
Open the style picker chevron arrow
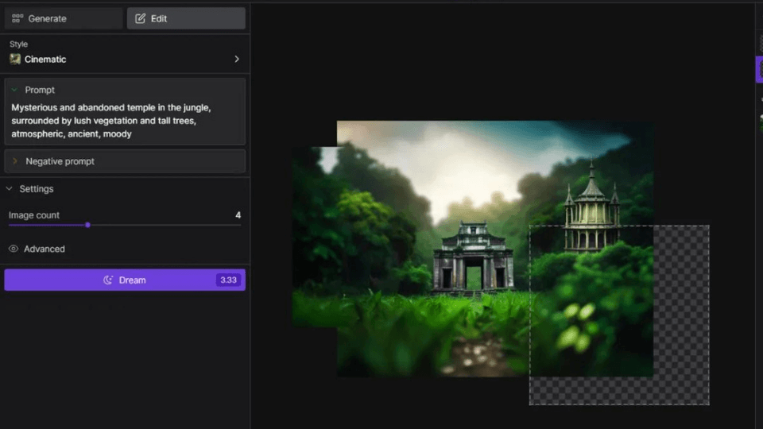236,59
